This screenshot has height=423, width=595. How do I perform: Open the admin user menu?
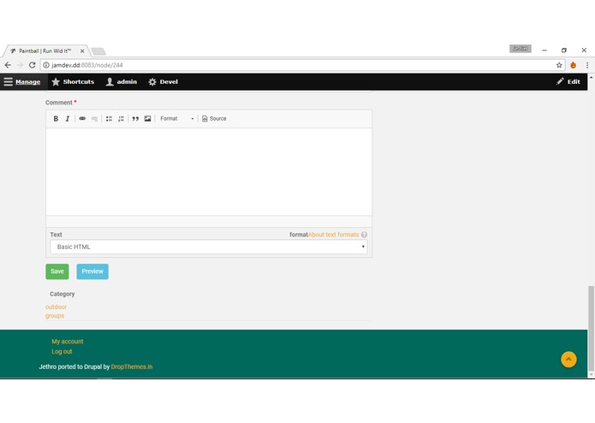[122, 81]
